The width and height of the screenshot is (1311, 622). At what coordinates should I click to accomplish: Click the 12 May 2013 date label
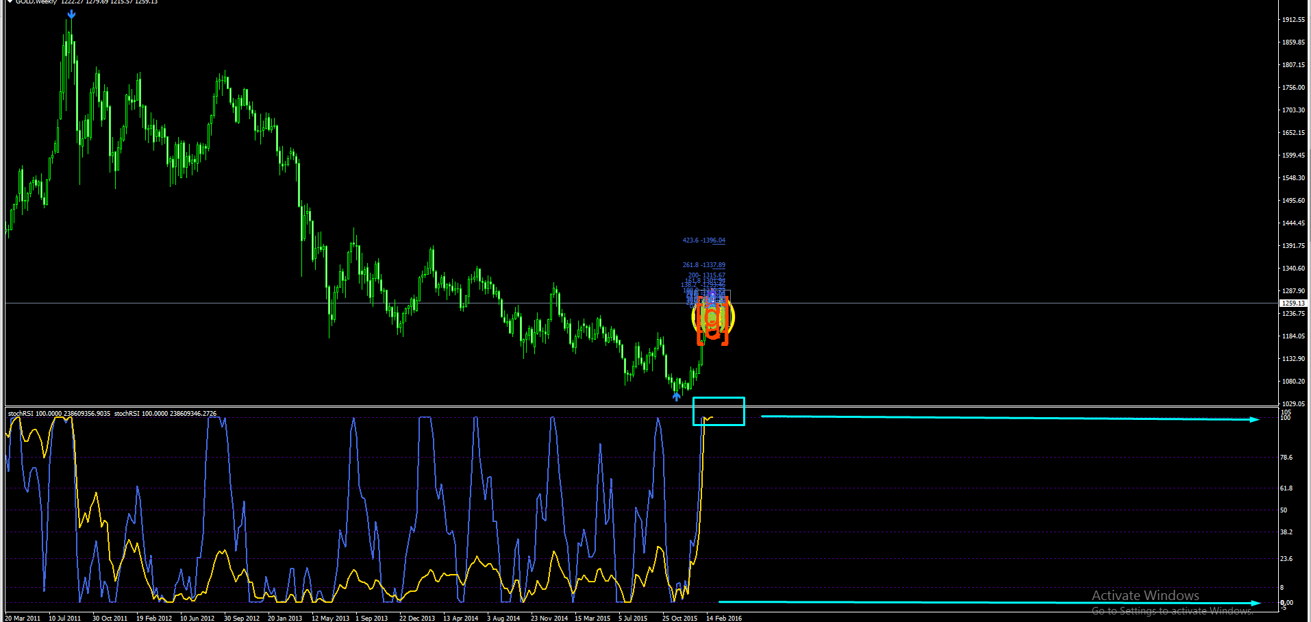[330, 618]
